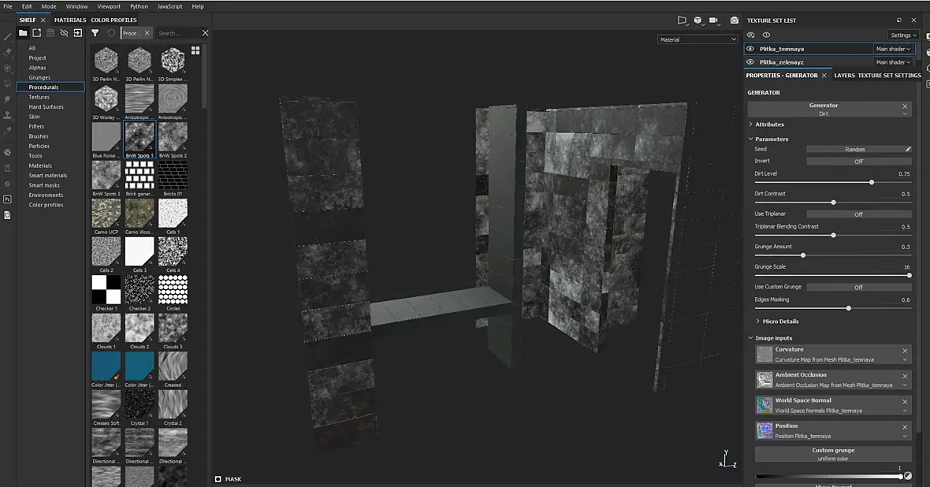This screenshot has width=930, height=487.
Task: Open Main shader dropdown for Plitka_temnaya
Action: [893, 49]
